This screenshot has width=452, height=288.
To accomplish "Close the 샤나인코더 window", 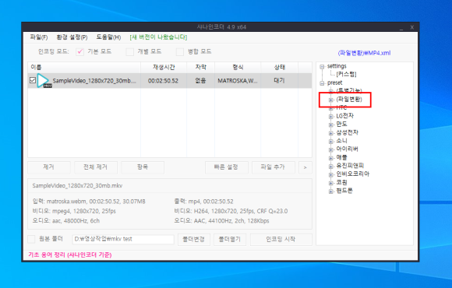I will [412, 27].
